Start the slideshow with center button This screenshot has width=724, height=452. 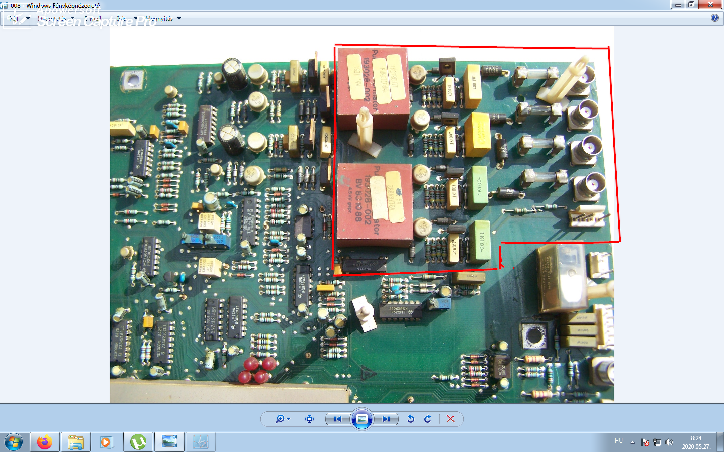(x=362, y=419)
